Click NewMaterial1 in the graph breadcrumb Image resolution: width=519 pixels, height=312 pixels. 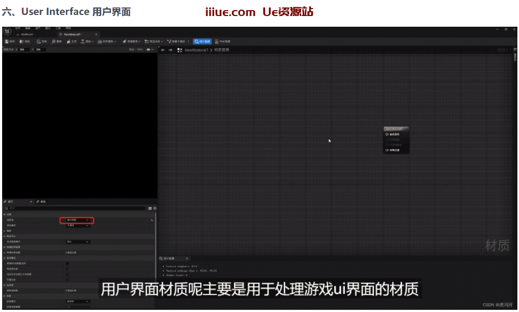(x=197, y=50)
